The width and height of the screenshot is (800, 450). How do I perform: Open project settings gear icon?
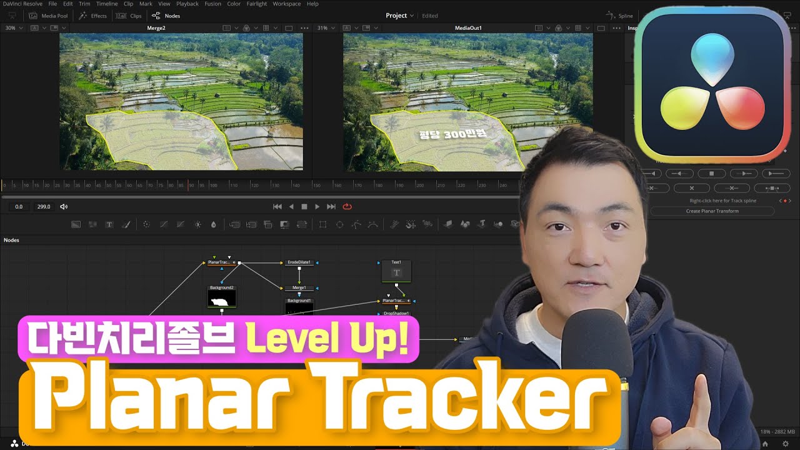click(786, 444)
